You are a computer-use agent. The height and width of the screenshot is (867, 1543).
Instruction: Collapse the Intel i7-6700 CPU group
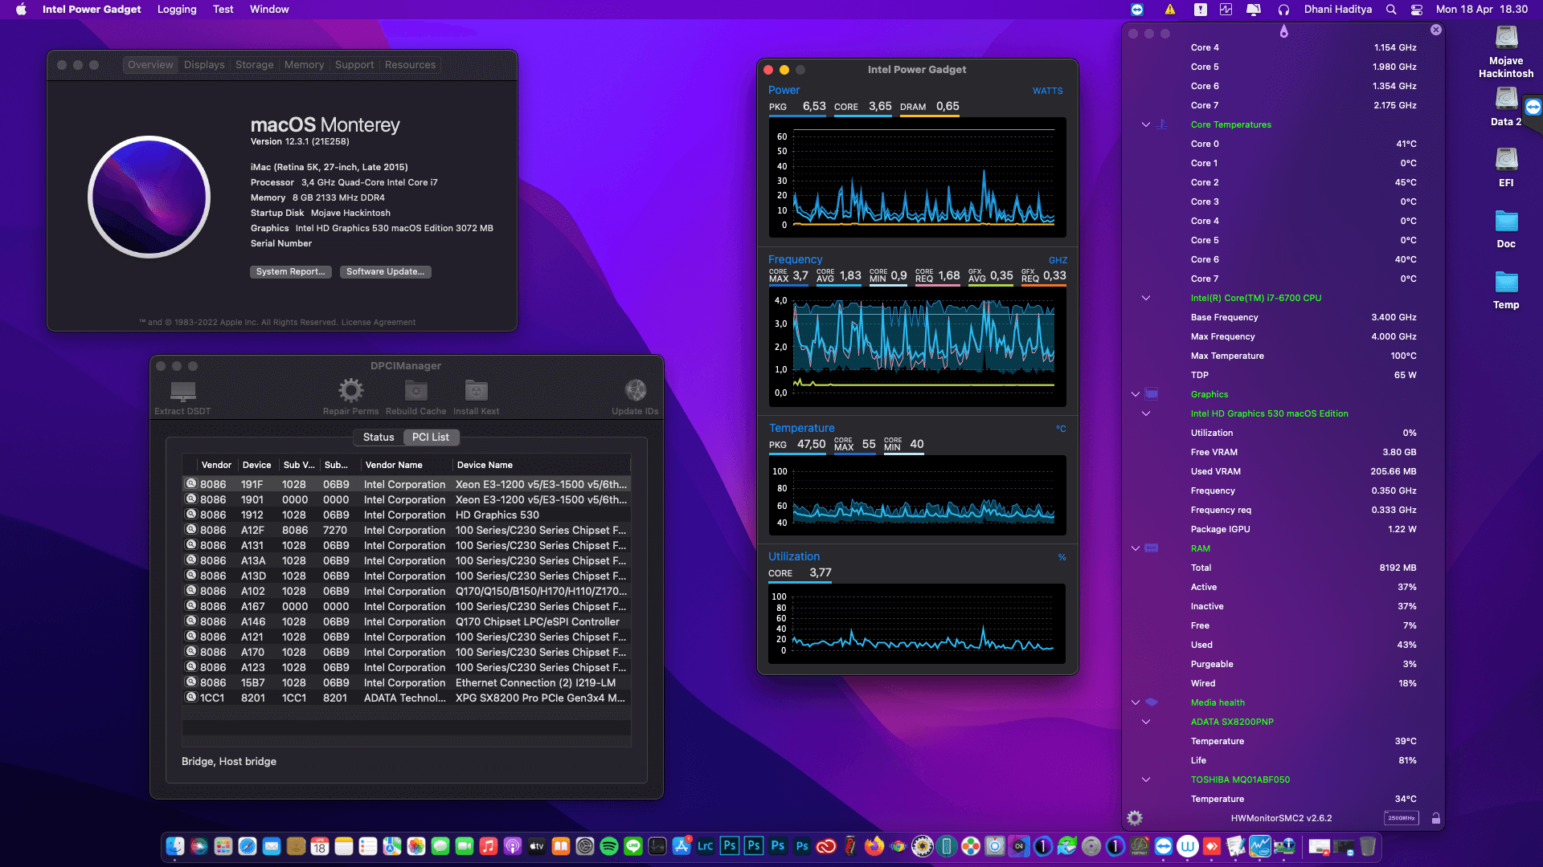tap(1146, 298)
